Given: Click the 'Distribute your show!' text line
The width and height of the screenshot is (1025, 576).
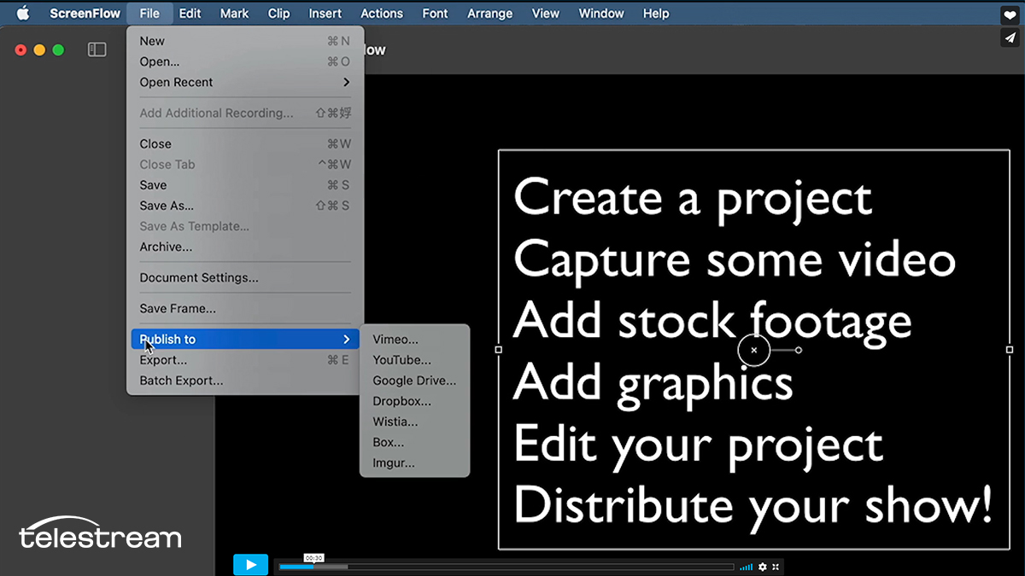Looking at the screenshot, I should click(753, 505).
